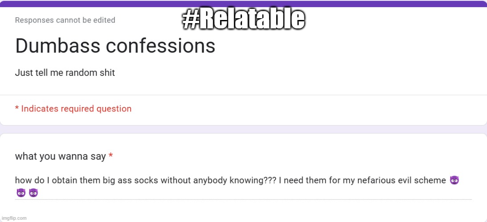Image resolution: width=487 pixels, height=222 pixels.
Task: Click the devil emoji after "evil scheme"
Action: [454, 180]
